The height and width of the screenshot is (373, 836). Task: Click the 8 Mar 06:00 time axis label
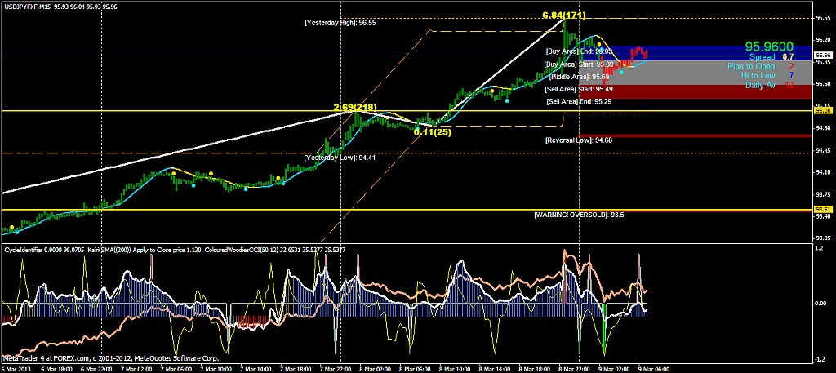[416, 368]
